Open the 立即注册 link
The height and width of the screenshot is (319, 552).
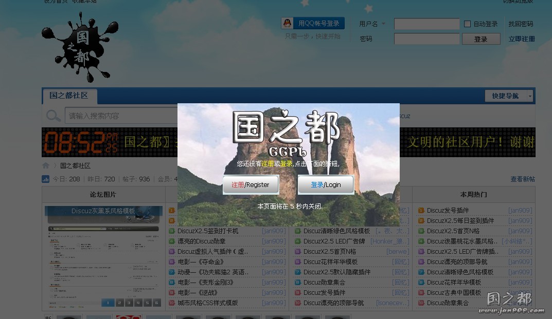(x=521, y=39)
